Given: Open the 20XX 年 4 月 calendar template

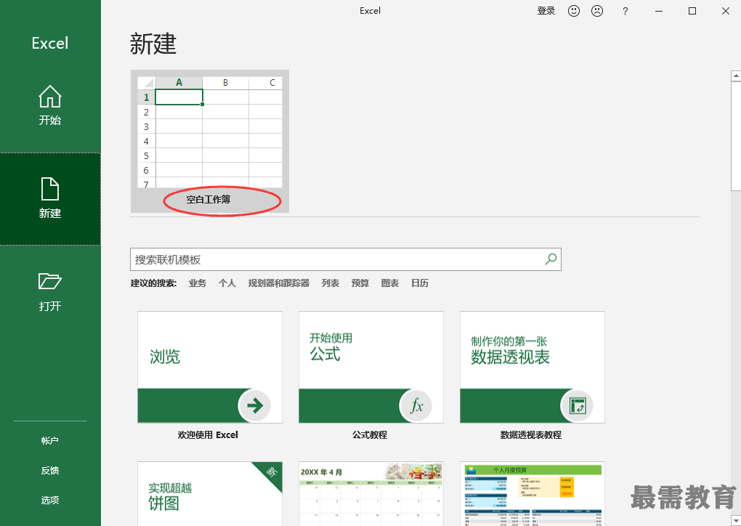Looking at the screenshot, I should pos(371,494).
